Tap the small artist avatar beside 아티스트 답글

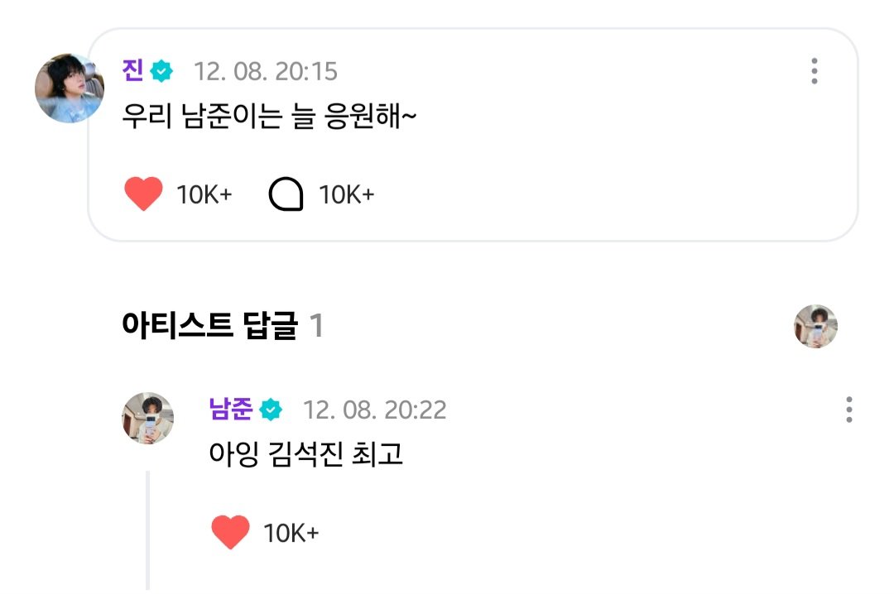(815, 326)
